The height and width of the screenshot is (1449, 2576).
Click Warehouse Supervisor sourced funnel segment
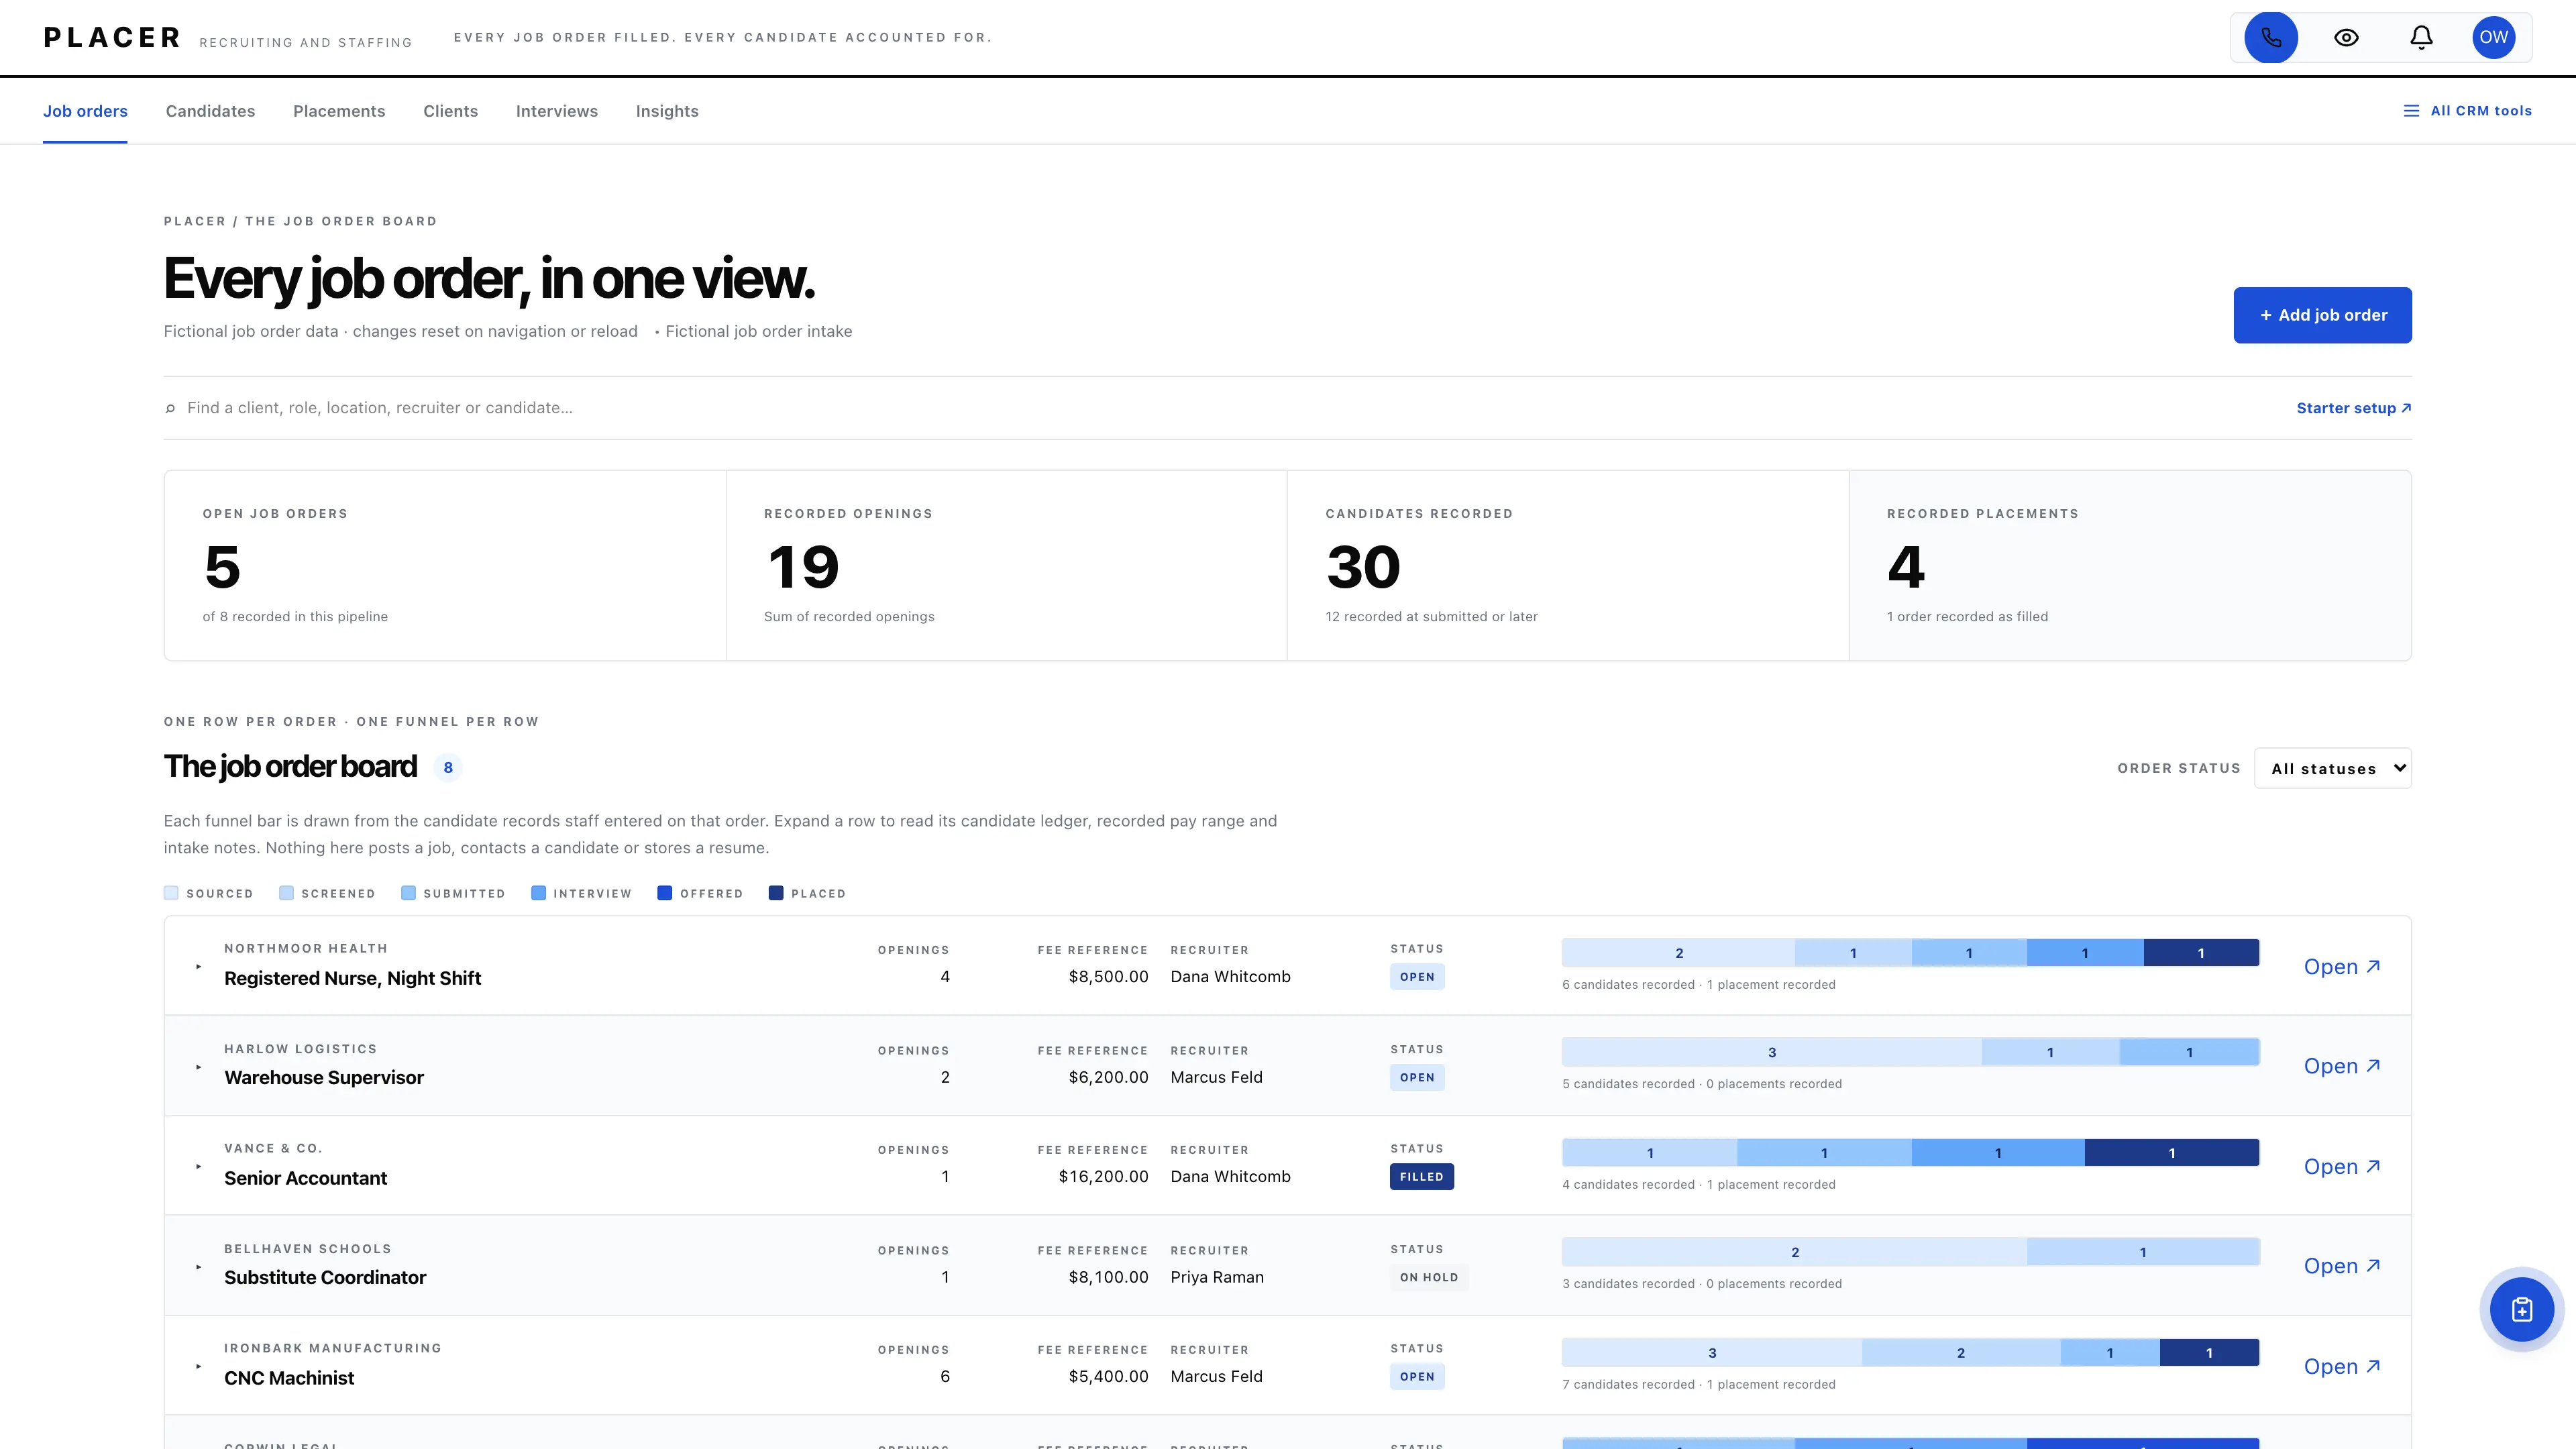pyautogui.click(x=1771, y=1052)
